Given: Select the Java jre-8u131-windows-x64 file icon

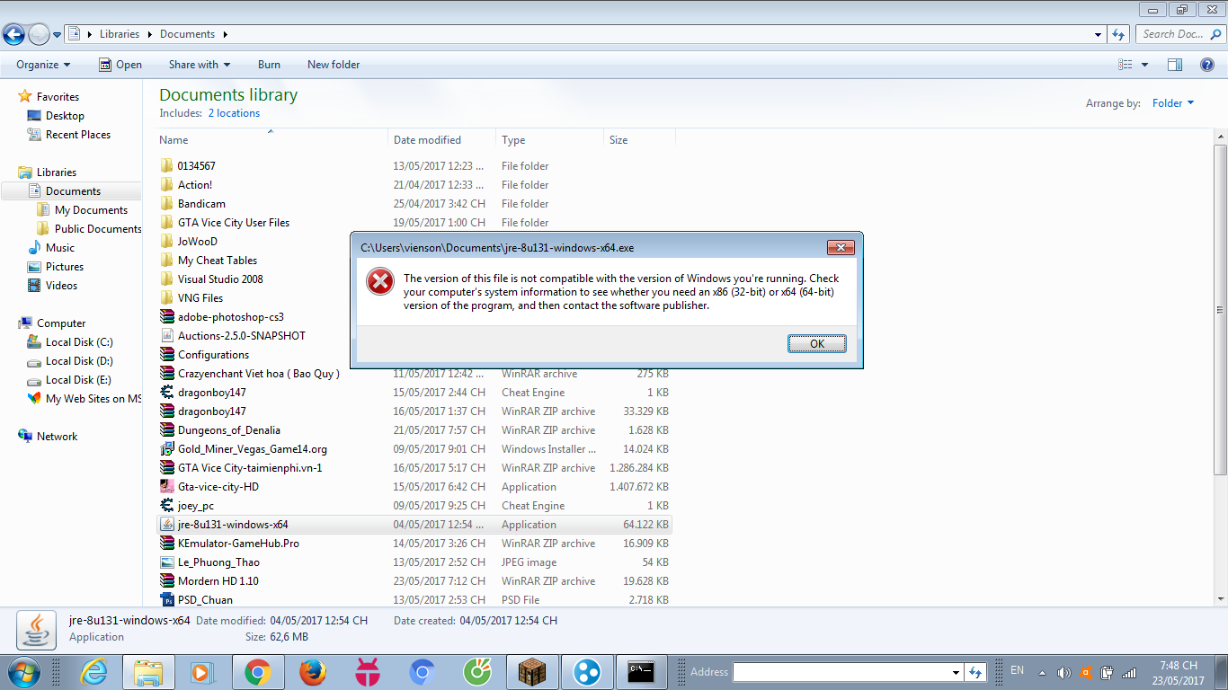Looking at the screenshot, I should coord(166,525).
